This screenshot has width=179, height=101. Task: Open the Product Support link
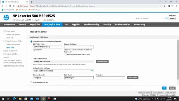(170, 92)
